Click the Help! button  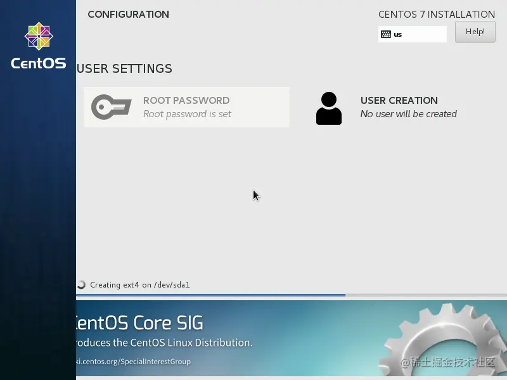tap(475, 31)
